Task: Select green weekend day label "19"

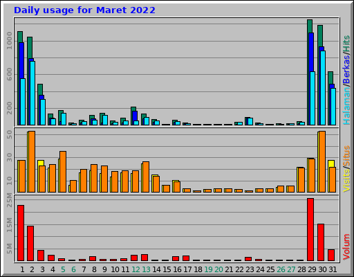Action: (x=208, y=269)
